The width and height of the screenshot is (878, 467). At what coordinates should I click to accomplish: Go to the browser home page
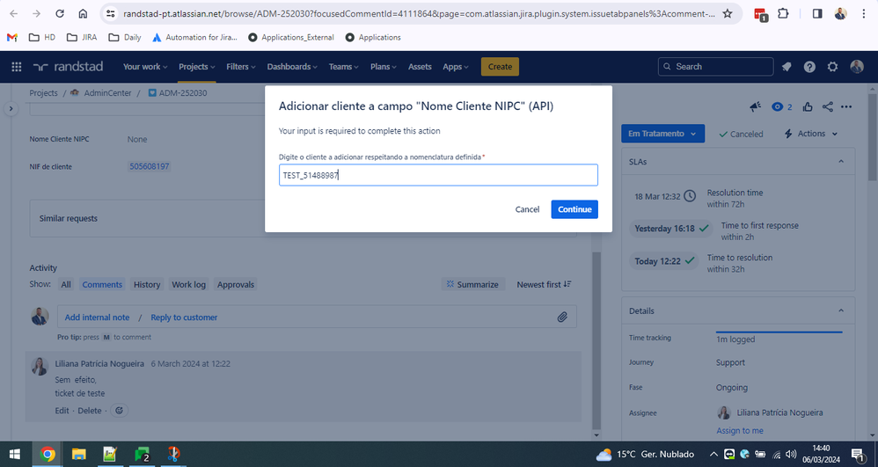pyautogui.click(x=83, y=13)
